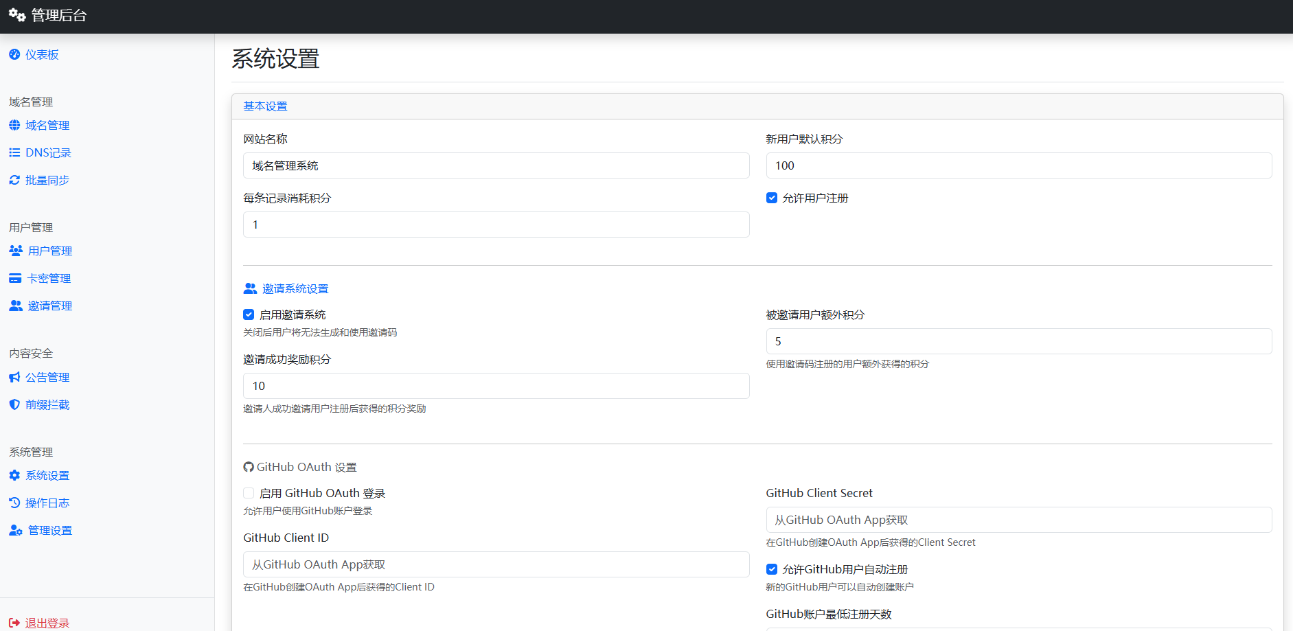
Task: Click the card key management icon
Action: pyautogui.click(x=15, y=278)
